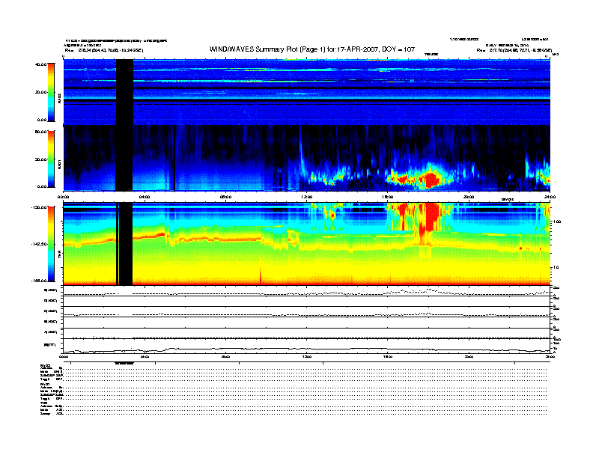Click the RAD1 panel color bar
The width and height of the screenshot is (593, 458).
pos(50,159)
